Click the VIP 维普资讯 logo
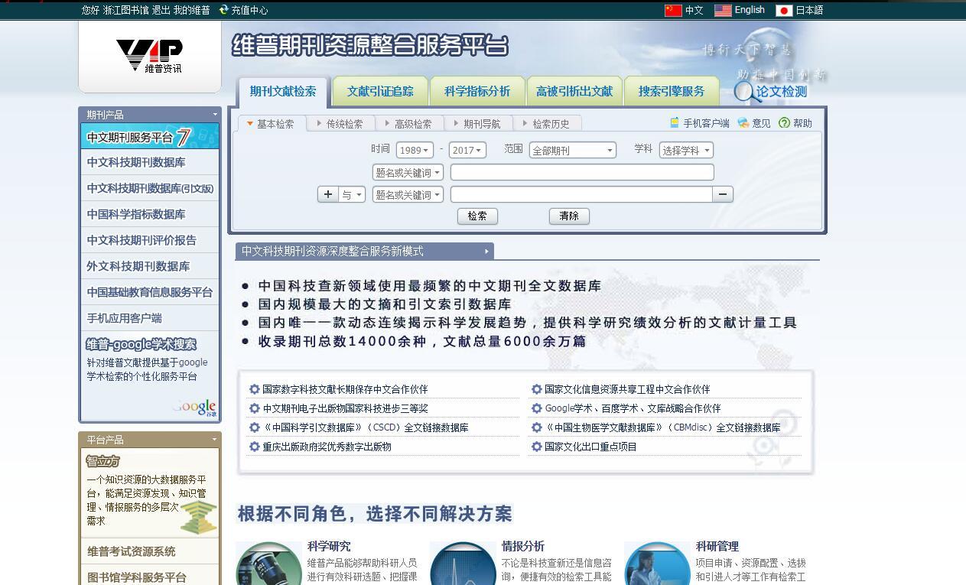Screen dimensions: 966x585 [x=149, y=56]
